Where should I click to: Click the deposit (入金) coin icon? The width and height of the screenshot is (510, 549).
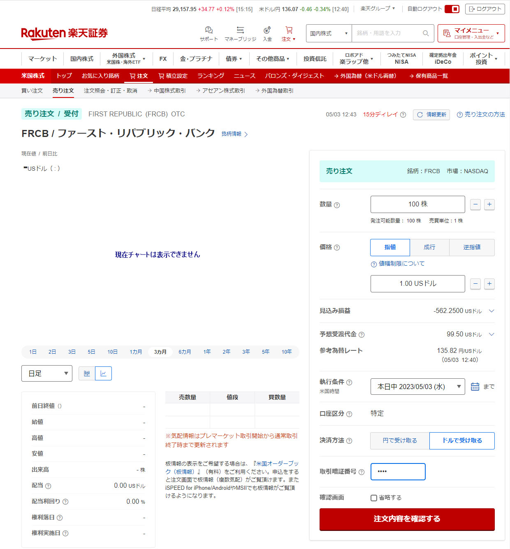click(267, 30)
